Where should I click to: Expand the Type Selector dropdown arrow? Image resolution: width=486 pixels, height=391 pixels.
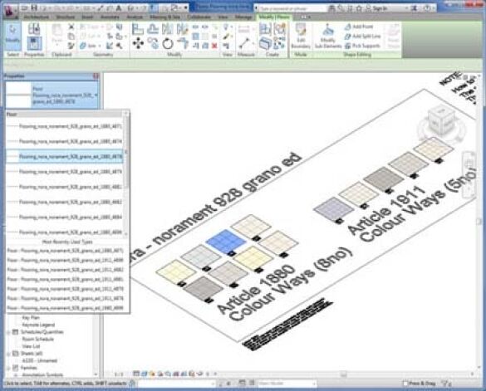click(96, 95)
